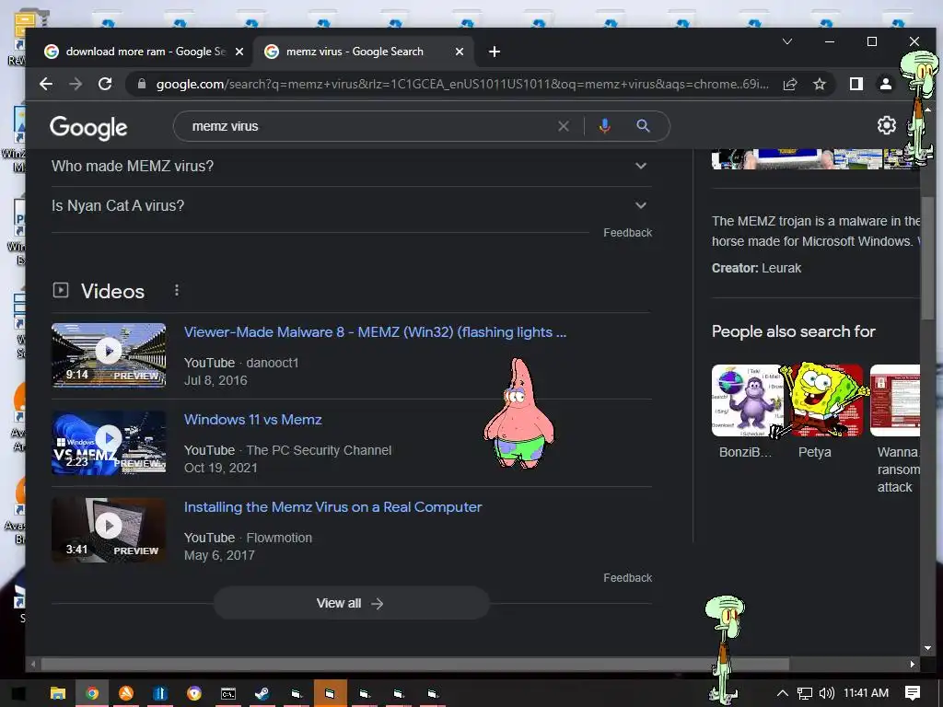Open the network icon in tray

coord(805,693)
